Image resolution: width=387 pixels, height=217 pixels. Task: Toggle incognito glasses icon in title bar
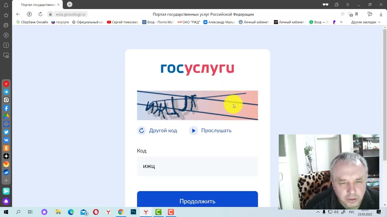pyautogui.click(x=325, y=5)
